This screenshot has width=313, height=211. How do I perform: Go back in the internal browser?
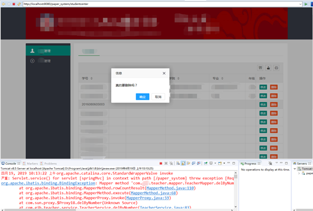tap(3, 4)
